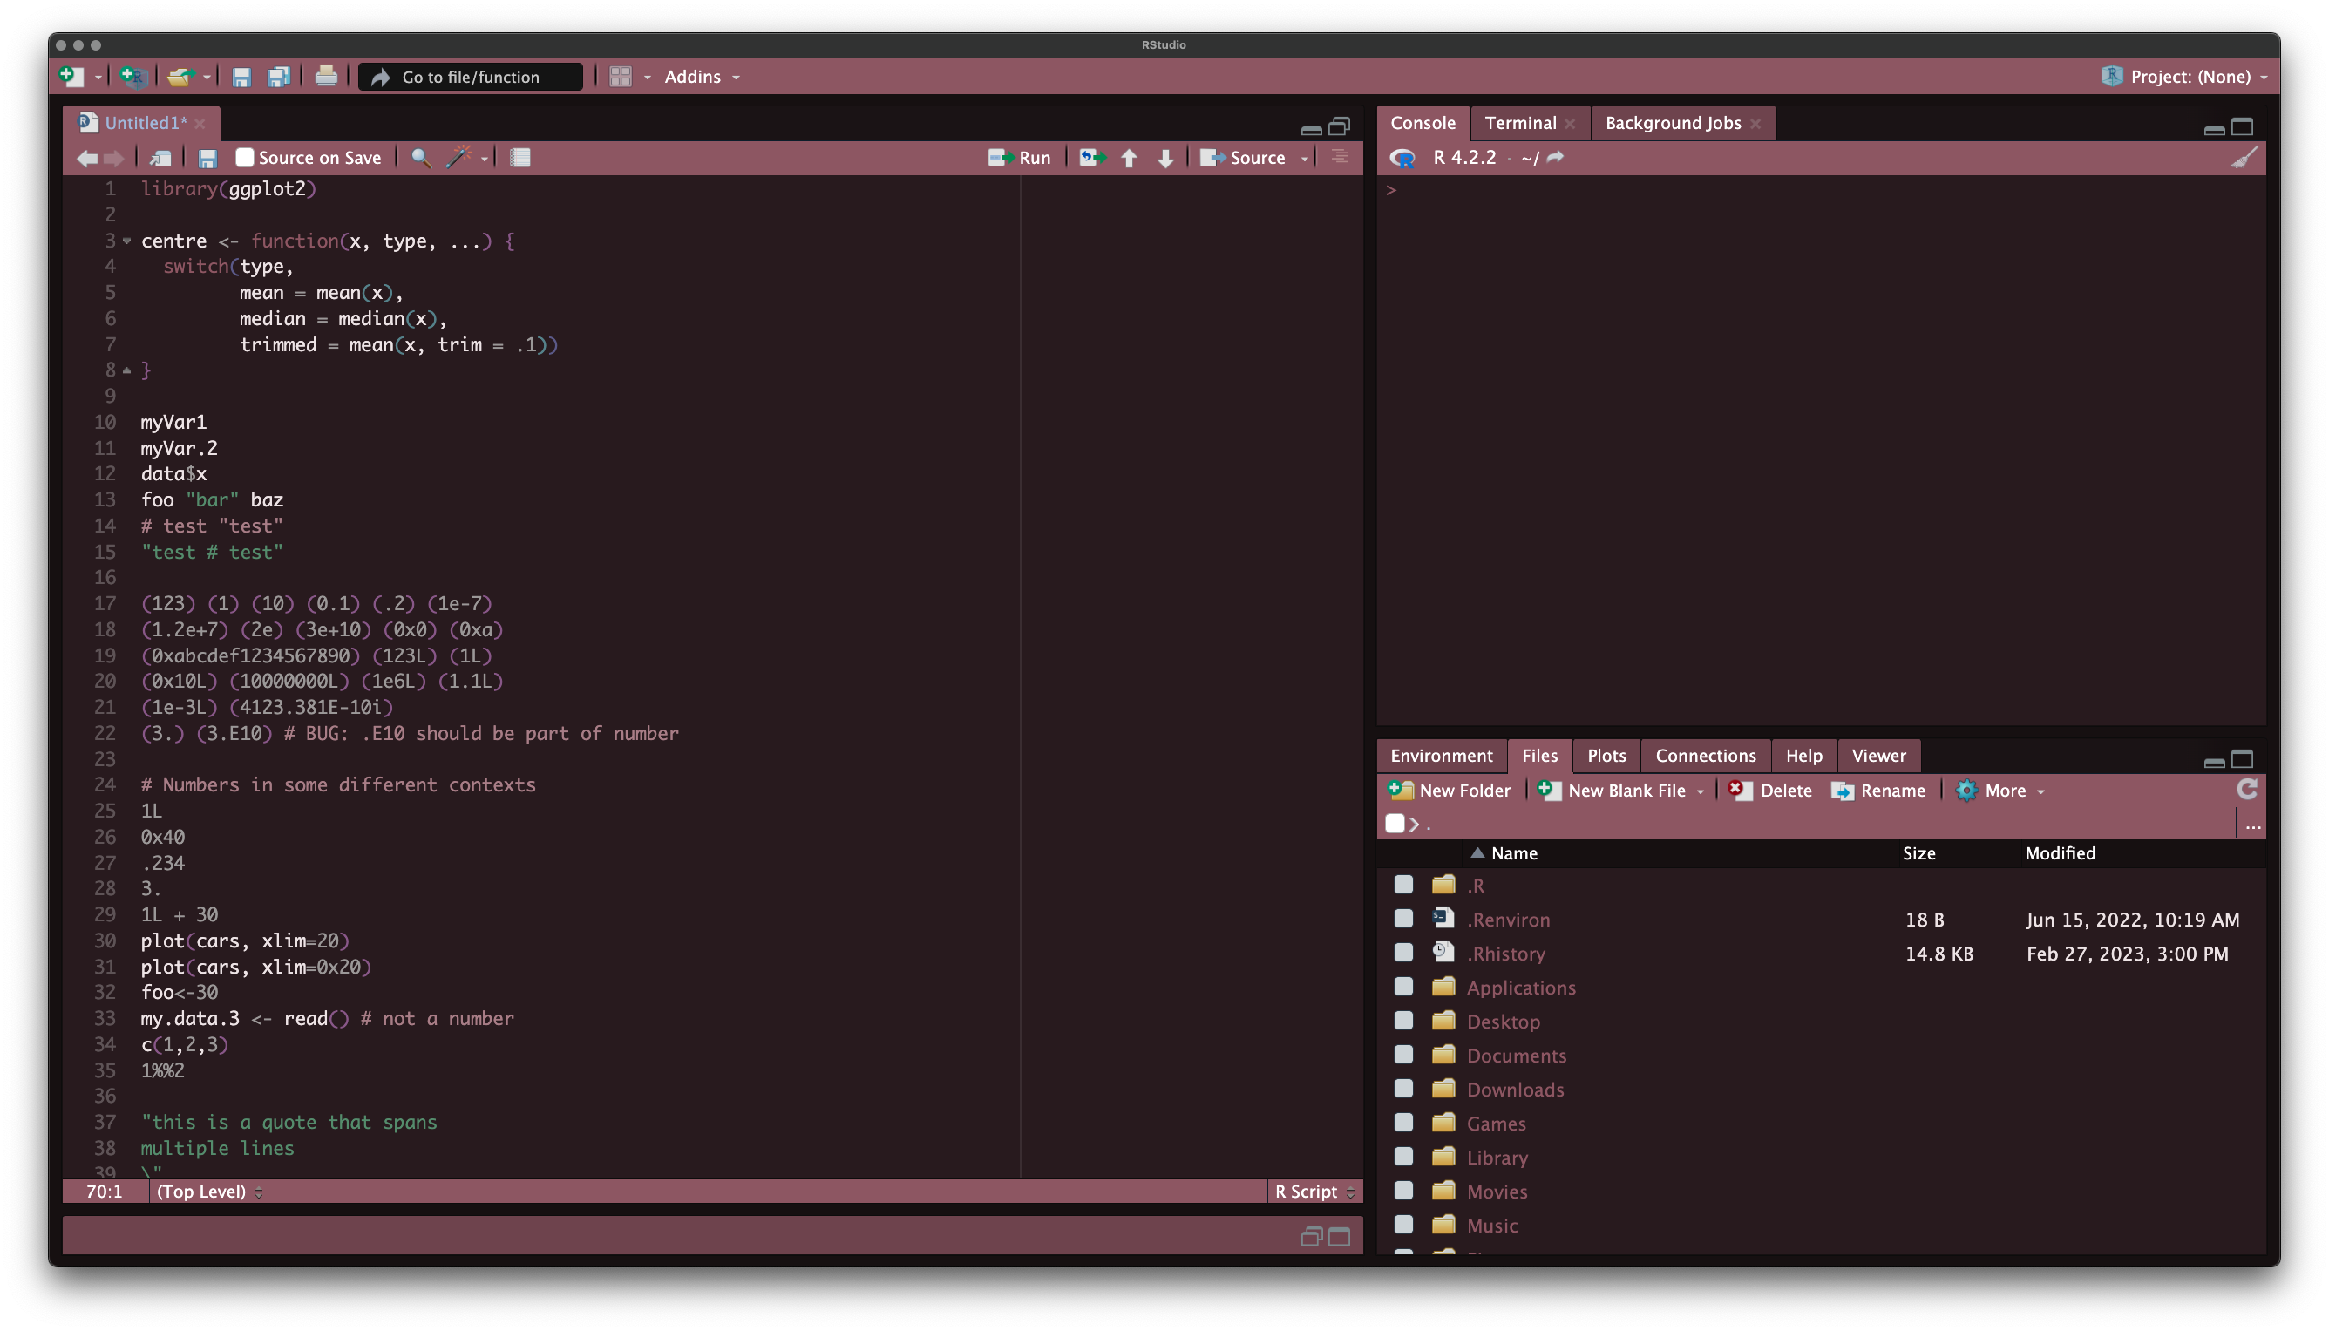Check the Applications folder checkbox

click(x=1403, y=987)
